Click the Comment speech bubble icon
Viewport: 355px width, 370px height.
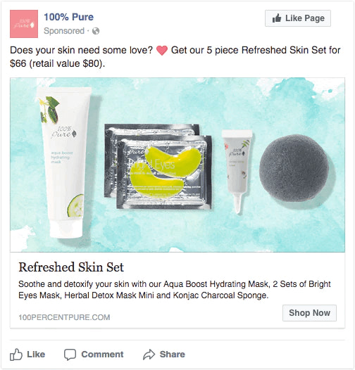(x=70, y=355)
